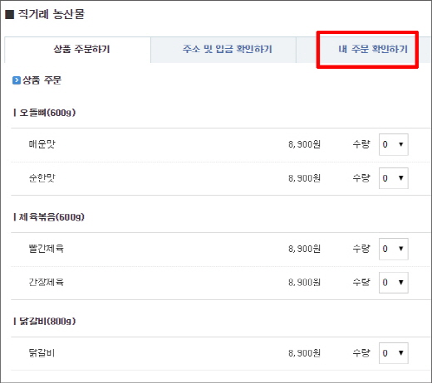Click the 순한맛 product name
This screenshot has width=432, height=383.
(42, 178)
